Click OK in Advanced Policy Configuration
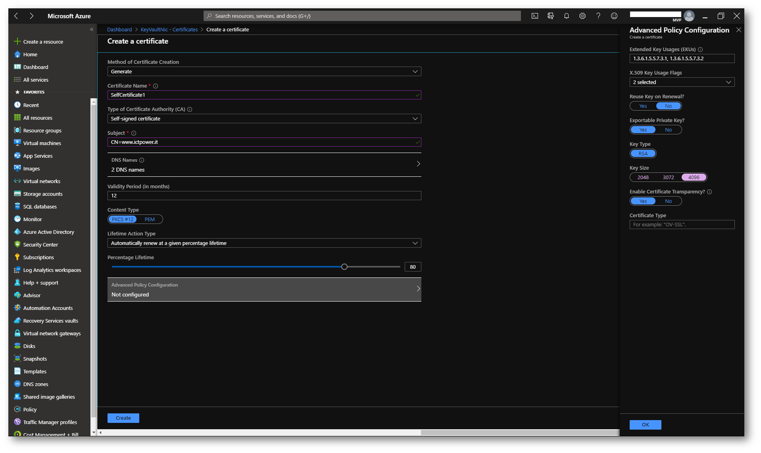761x453 pixels. point(645,424)
